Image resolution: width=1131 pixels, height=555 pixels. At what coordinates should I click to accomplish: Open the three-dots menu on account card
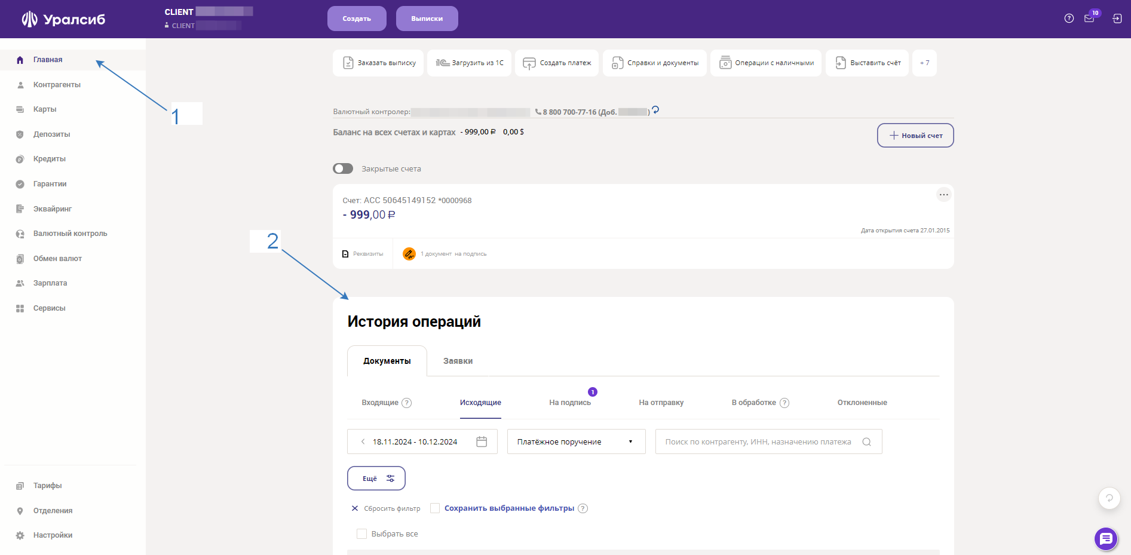tap(943, 195)
